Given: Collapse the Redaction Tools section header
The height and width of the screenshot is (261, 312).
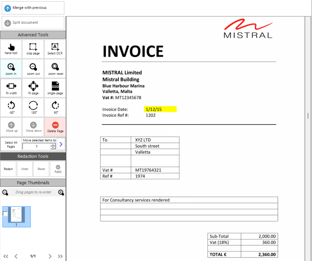Looking at the screenshot, I should 33,156.
